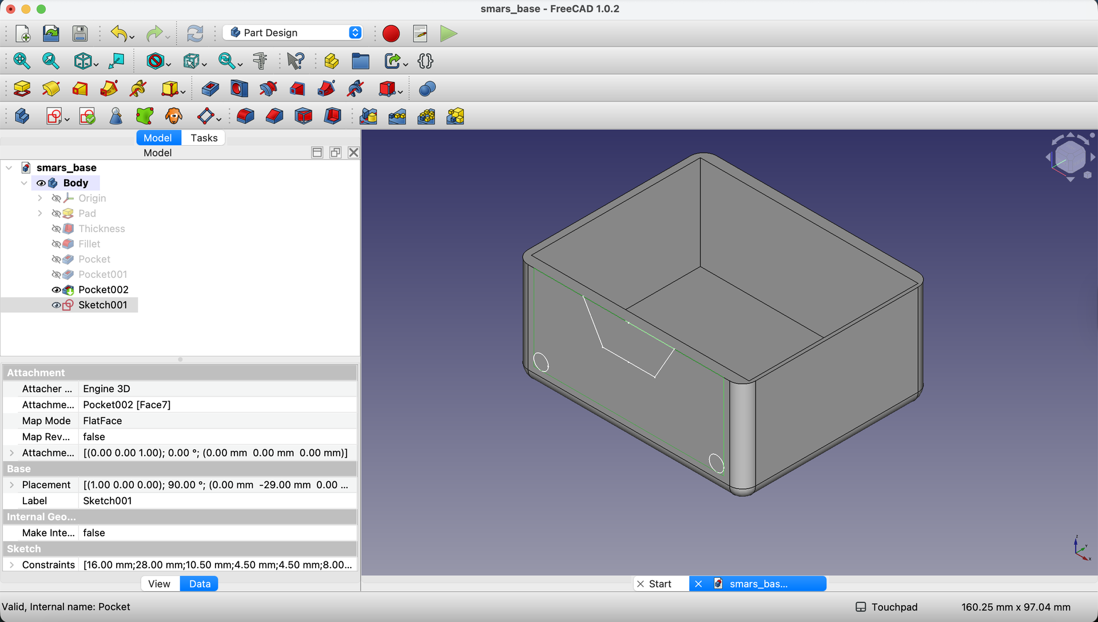The image size is (1098, 622).
Task: Click the Undo arrow icon
Action: (x=119, y=33)
